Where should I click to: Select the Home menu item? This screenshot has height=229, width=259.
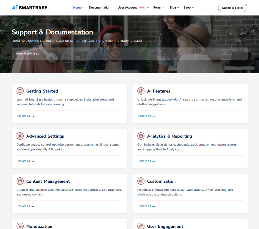point(77,8)
